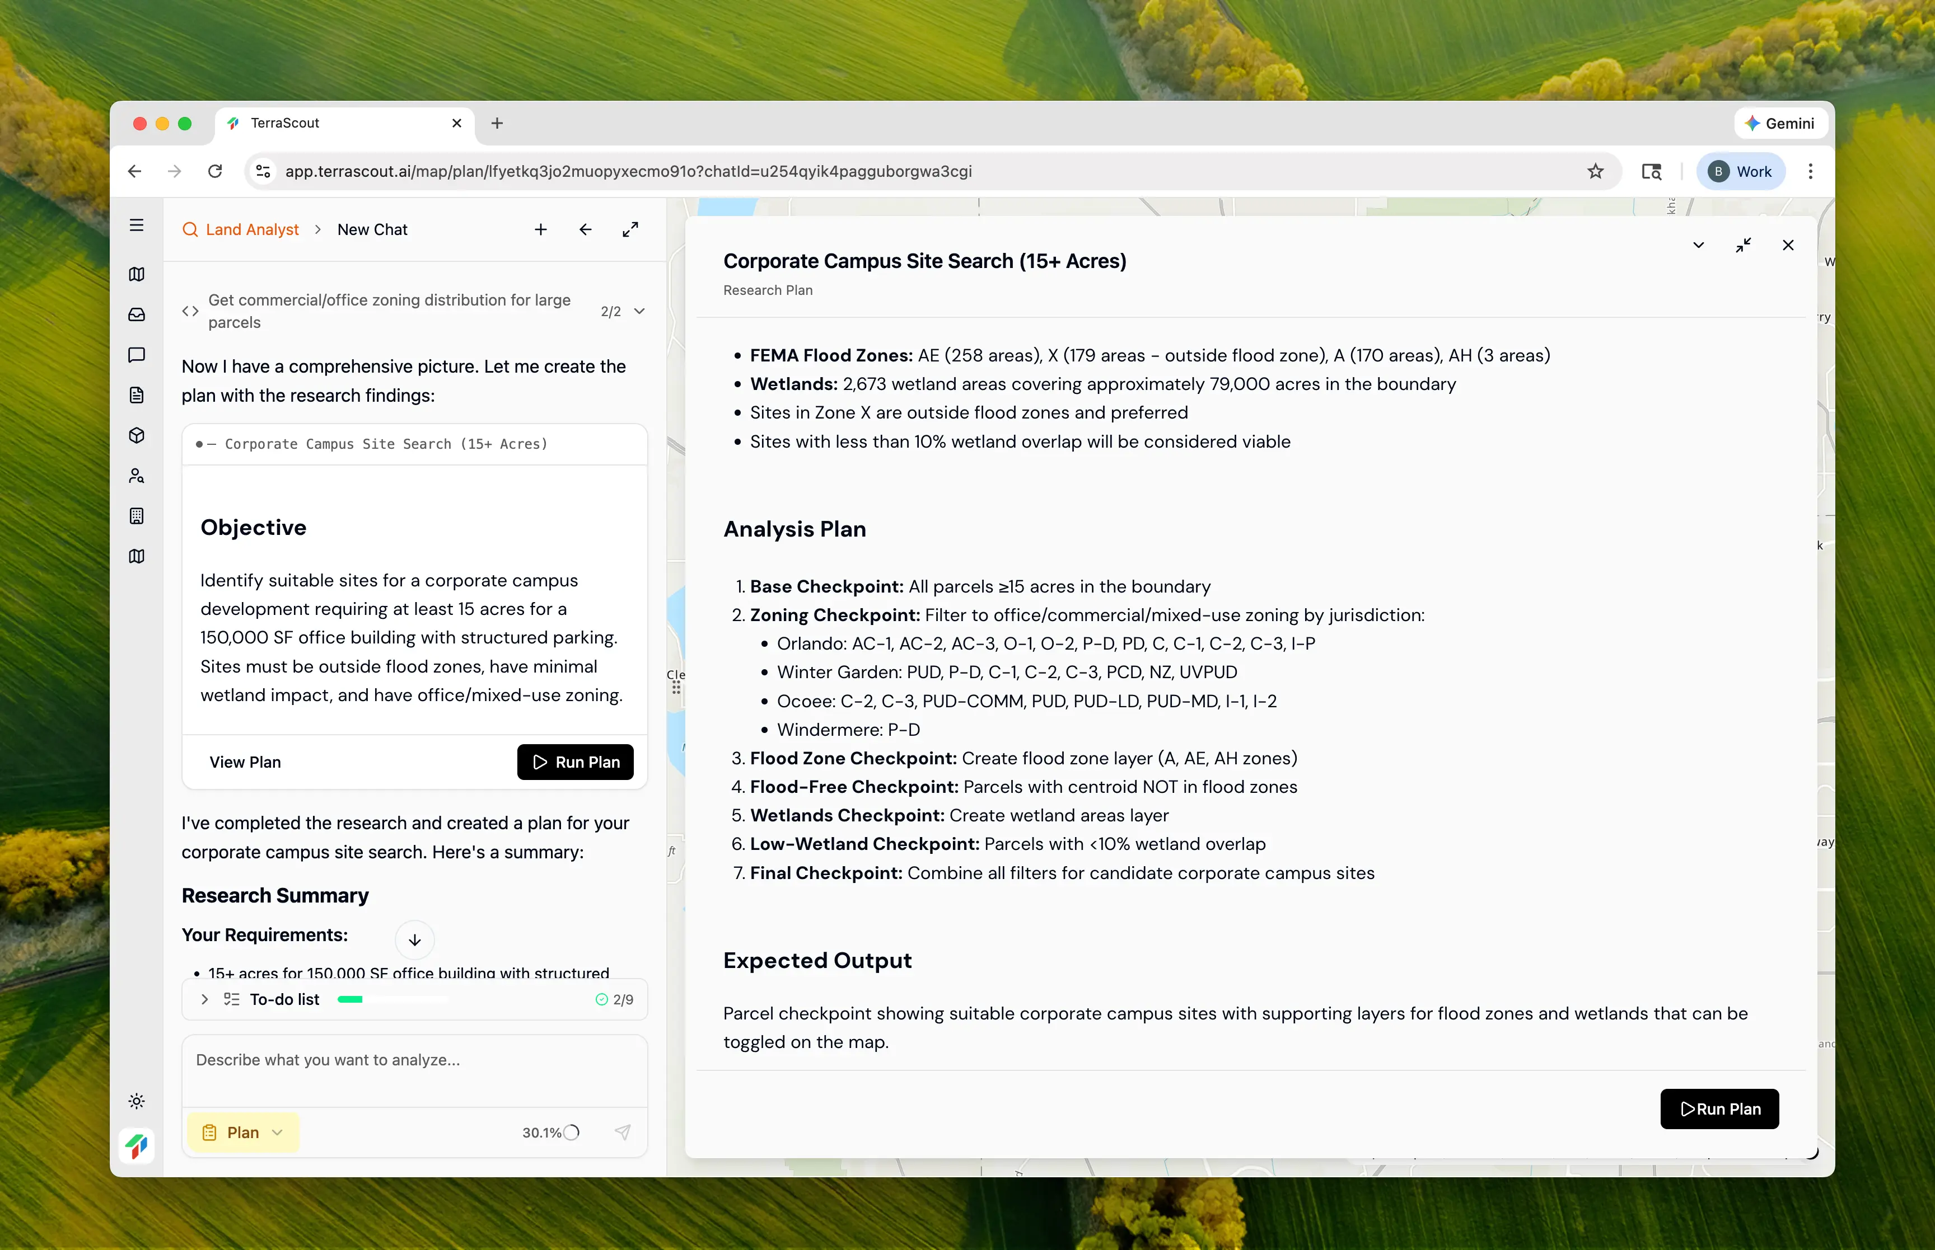Click the building sidebar icon
Viewport: 1935px width, 1250px height.
click(137, 516)
